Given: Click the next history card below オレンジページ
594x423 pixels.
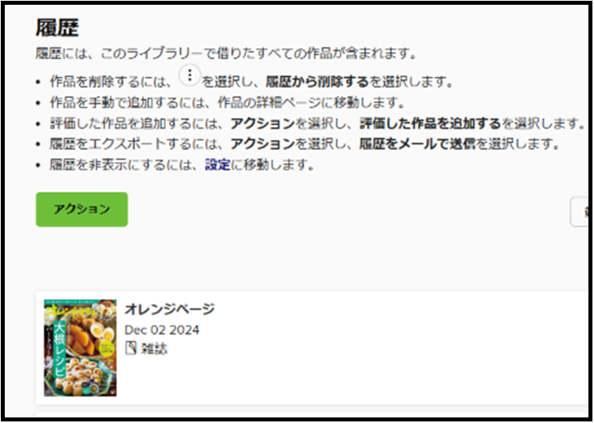Looking at the screenshot, I should tap(313, 414).
